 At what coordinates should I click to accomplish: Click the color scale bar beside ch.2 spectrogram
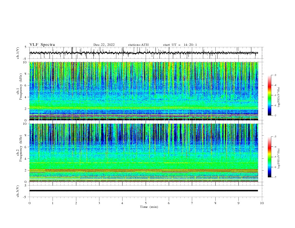[269, 157]
